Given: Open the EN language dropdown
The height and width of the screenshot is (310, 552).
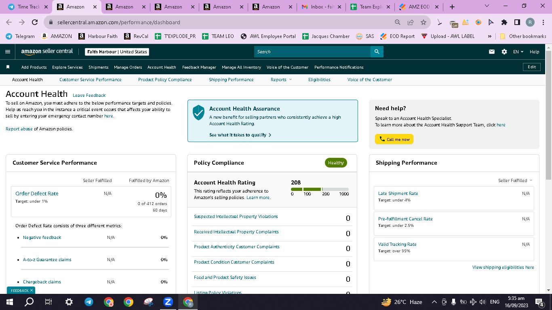Looking at the screenshot, I should click(x=518, y=52).
